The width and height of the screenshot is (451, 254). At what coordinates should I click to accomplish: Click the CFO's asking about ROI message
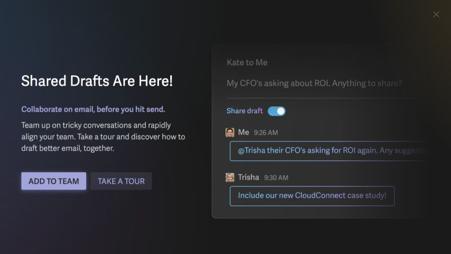point(315,83)
